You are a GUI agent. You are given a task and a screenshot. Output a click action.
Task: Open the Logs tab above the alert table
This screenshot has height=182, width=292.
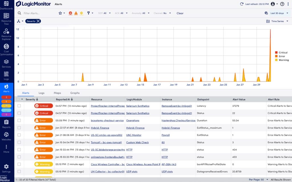point(42,93)
